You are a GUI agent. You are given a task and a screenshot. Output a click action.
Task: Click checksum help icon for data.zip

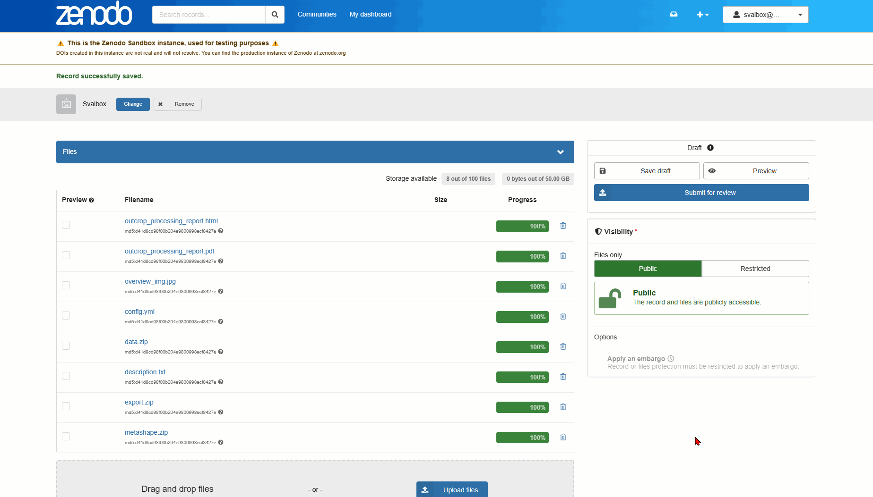pos(221,352)
